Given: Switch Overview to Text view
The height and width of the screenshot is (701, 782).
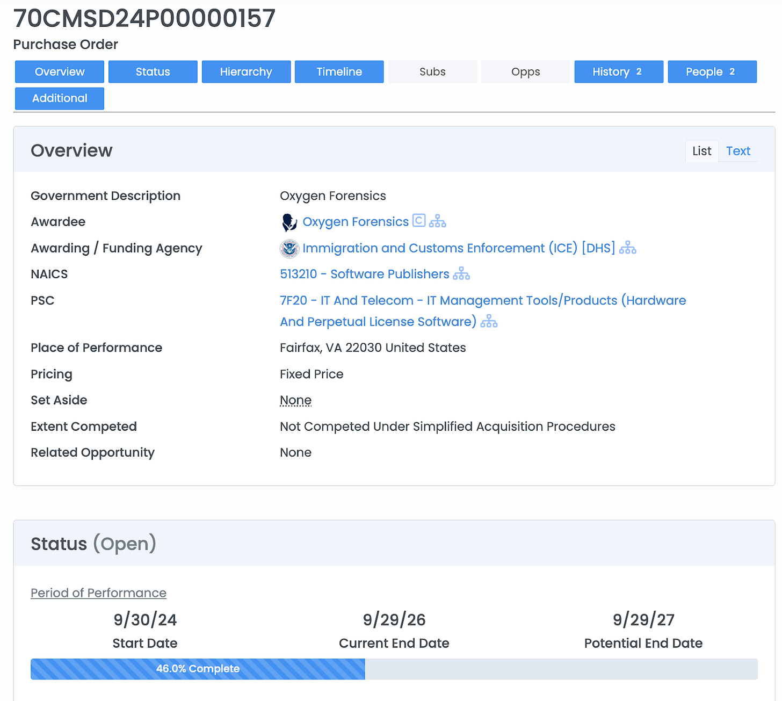Looking at the screenshot, I should [x=738, y=151].
